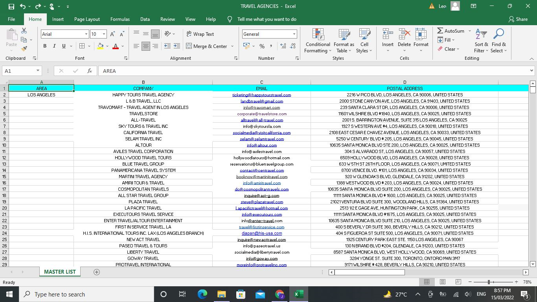Click the Paste clipboard icon

[x=11, y=35]
